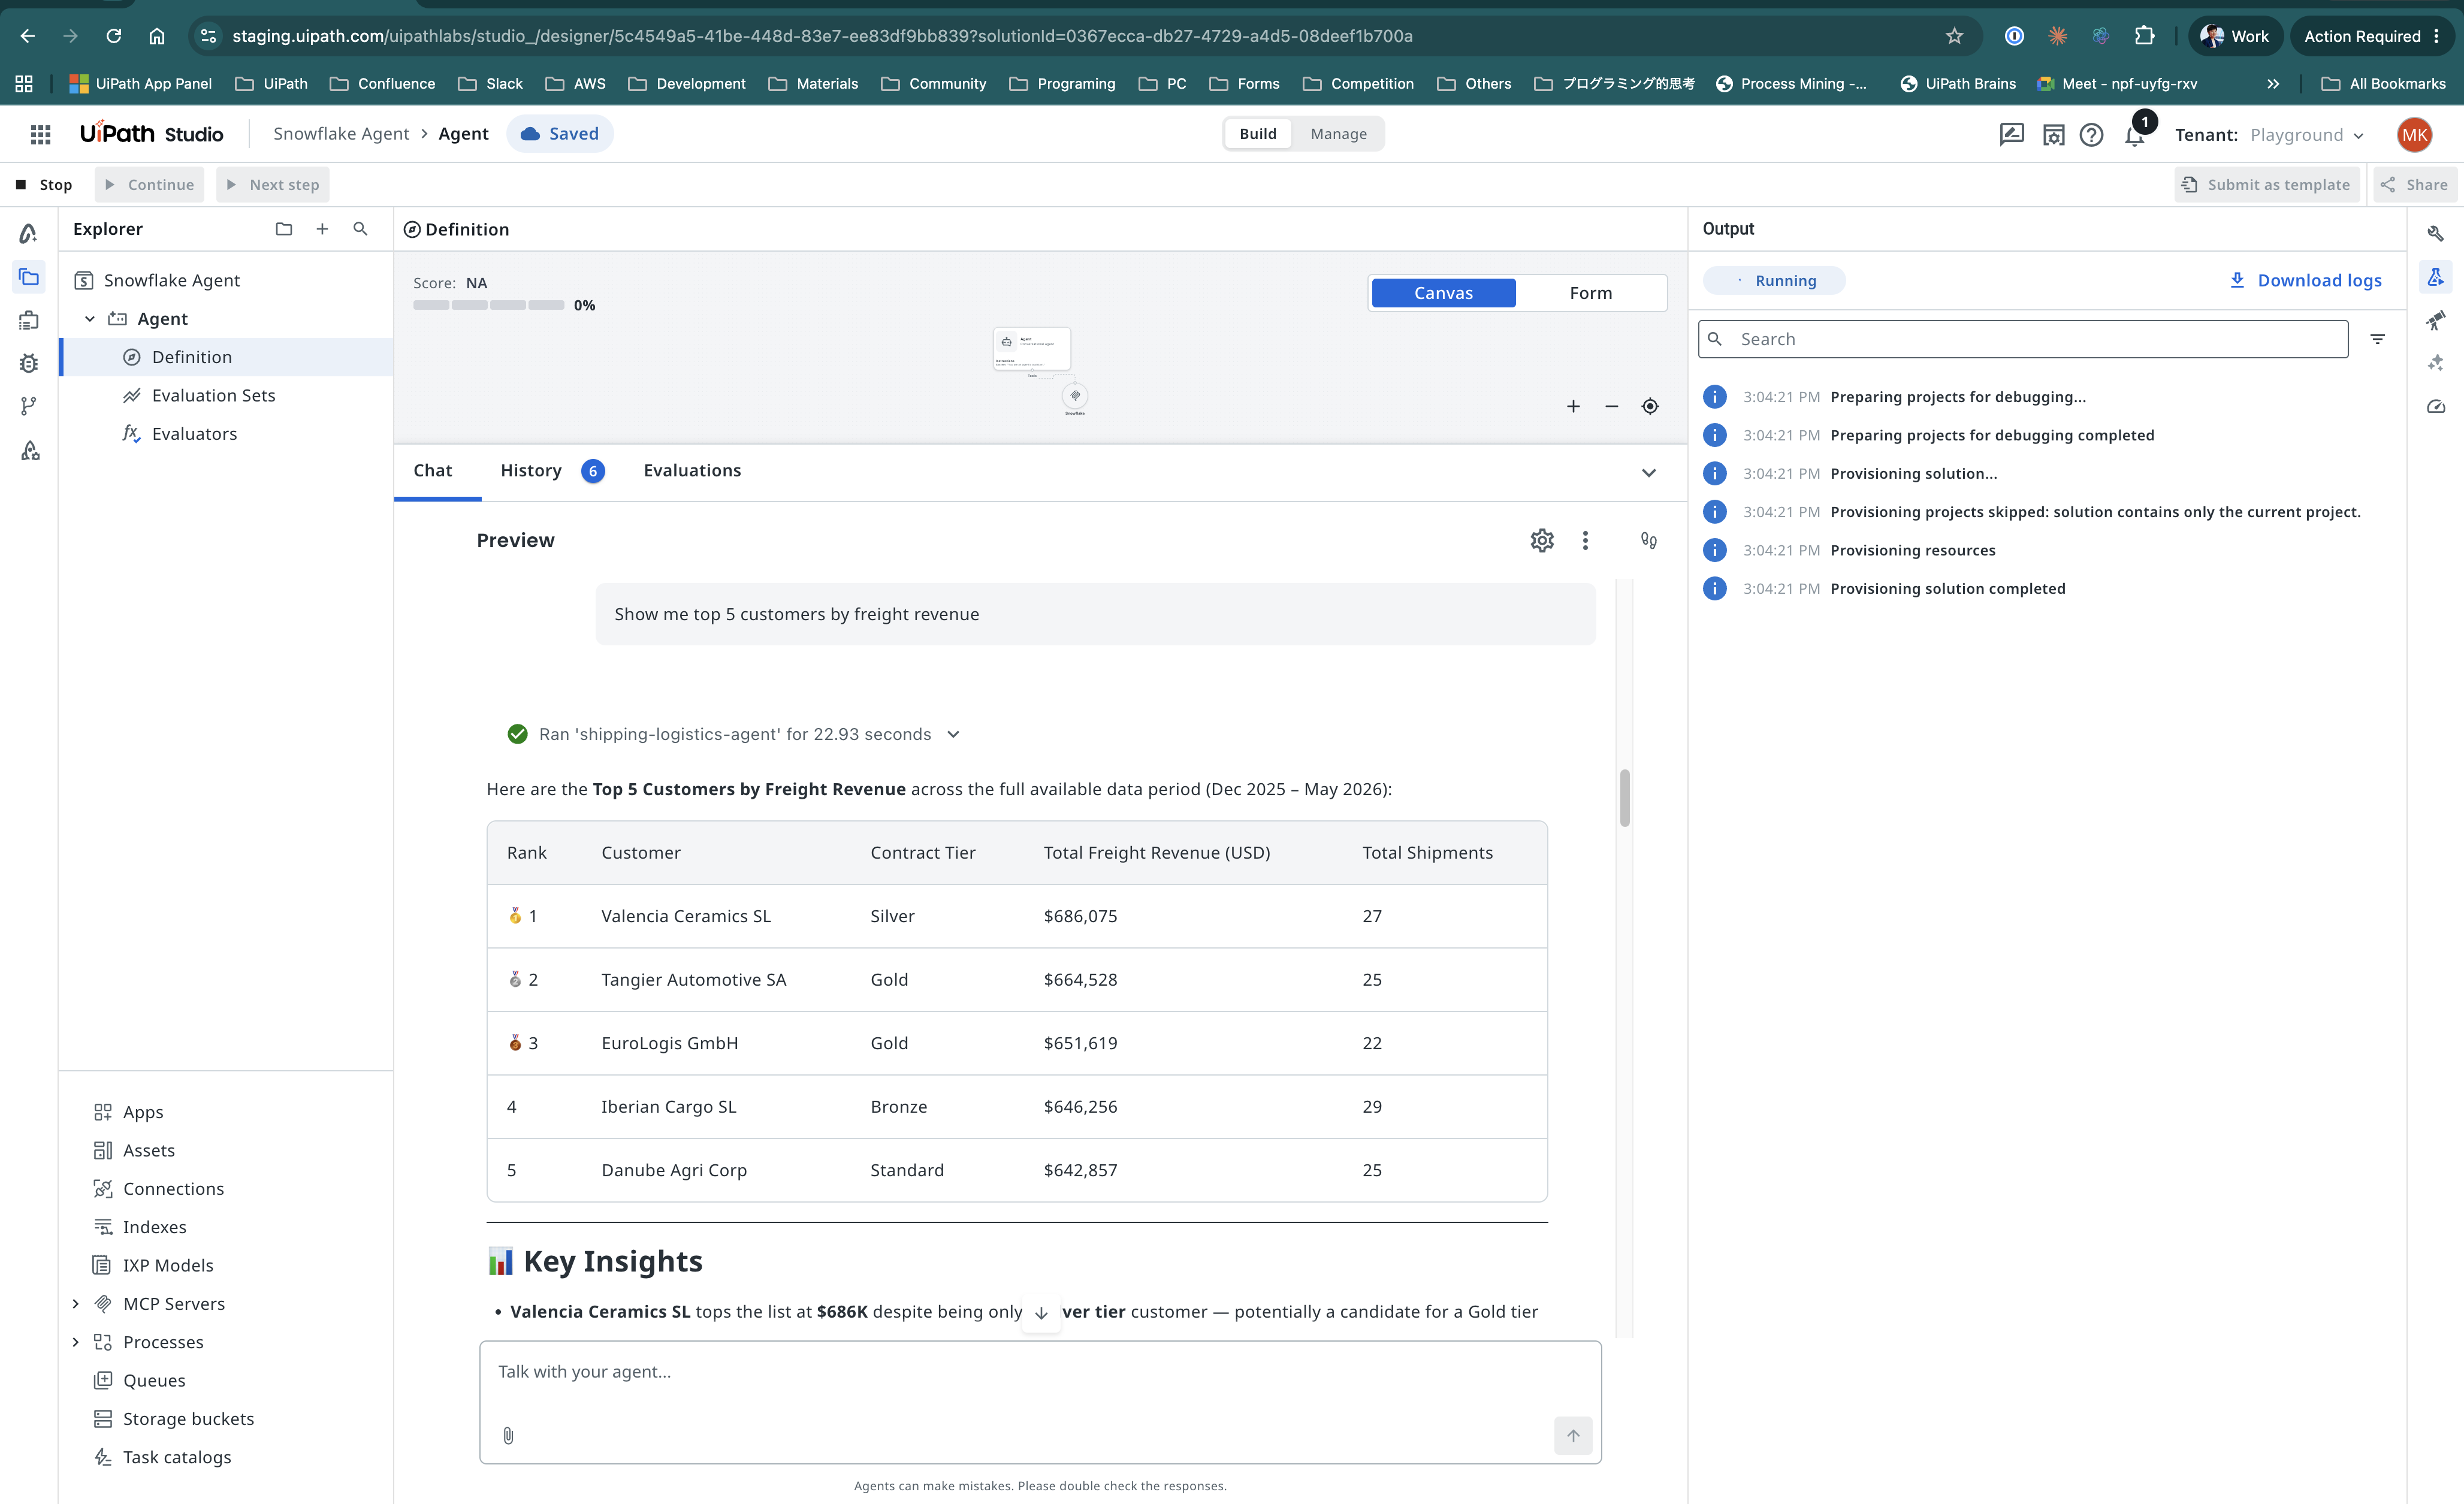Select Definition in the Explorer tree

tap(227, 357)
